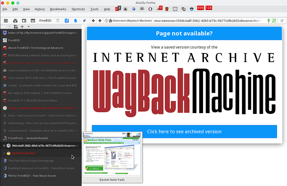Open the Shortcuts menu
The width and height of the screenshot is (287, 186).
click(78, 9)
